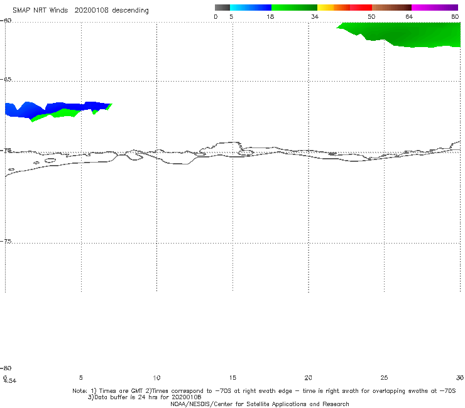Click the longitude axis label '30'
Image resolution: width=465 pixels, height=408 pixels.
tap(460, 378)
